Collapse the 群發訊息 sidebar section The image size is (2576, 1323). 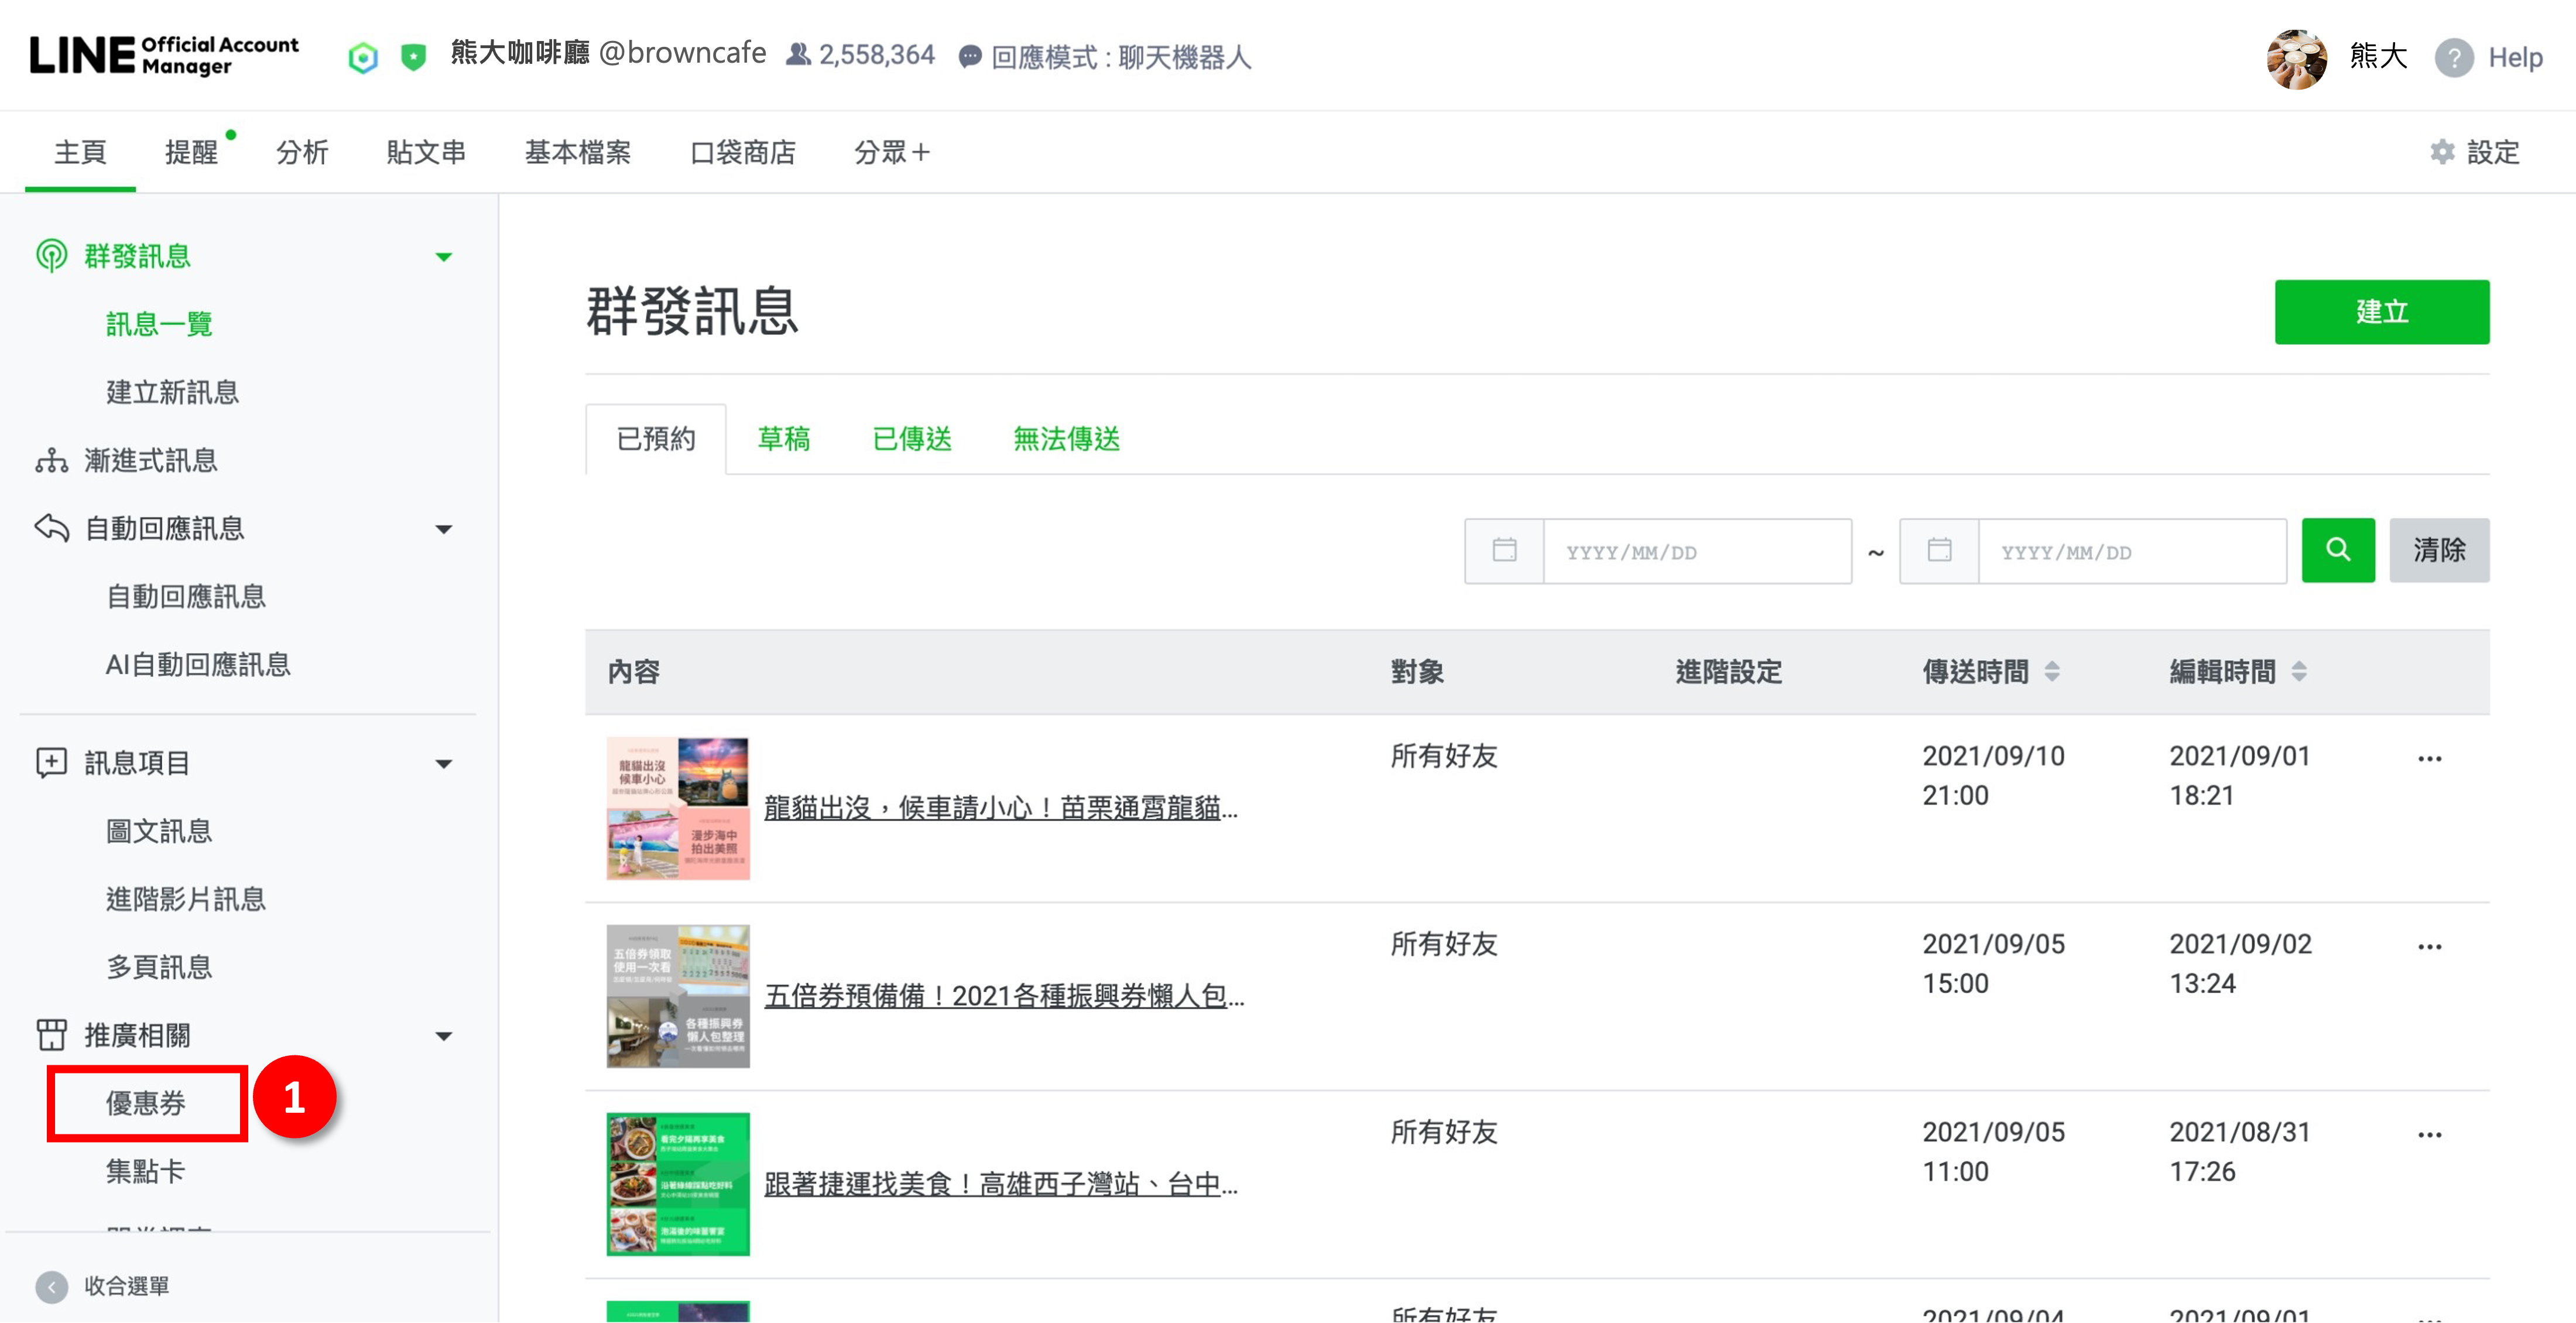point(443,257)
